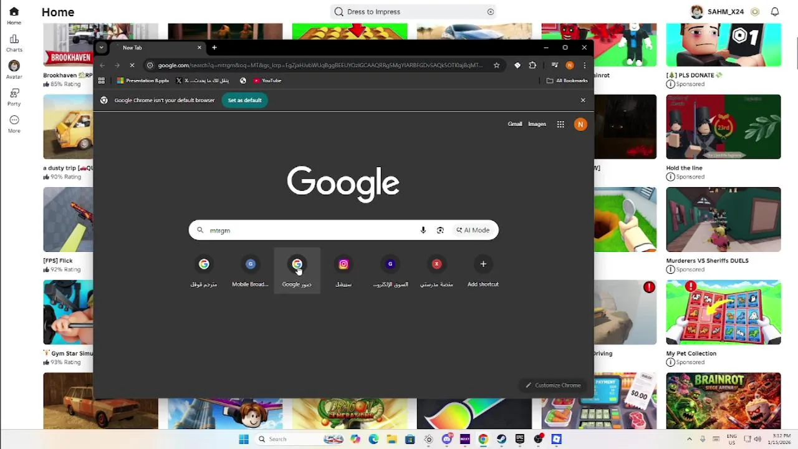Open PLS DONATE game thumbnail
Viewport: 798px width, 449px height.
pyautogui.click(x=723, y=45)
